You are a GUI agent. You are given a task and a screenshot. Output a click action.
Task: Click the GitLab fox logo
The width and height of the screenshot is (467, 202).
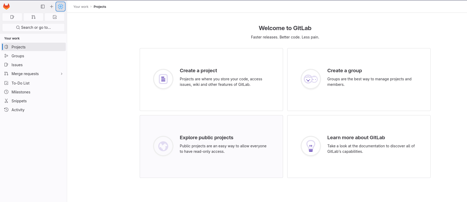click(6, 7)
